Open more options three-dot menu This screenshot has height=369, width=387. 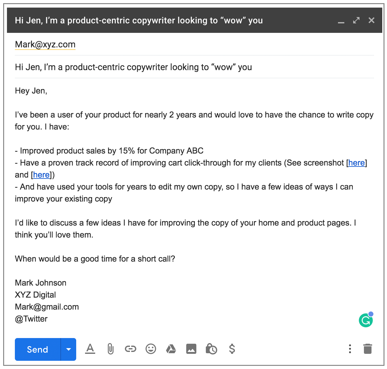pos(350,349)
